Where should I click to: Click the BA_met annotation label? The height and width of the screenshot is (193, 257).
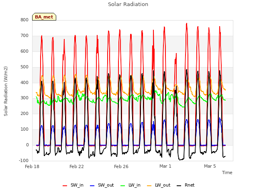pyautogui.click(x=44, y=17)
